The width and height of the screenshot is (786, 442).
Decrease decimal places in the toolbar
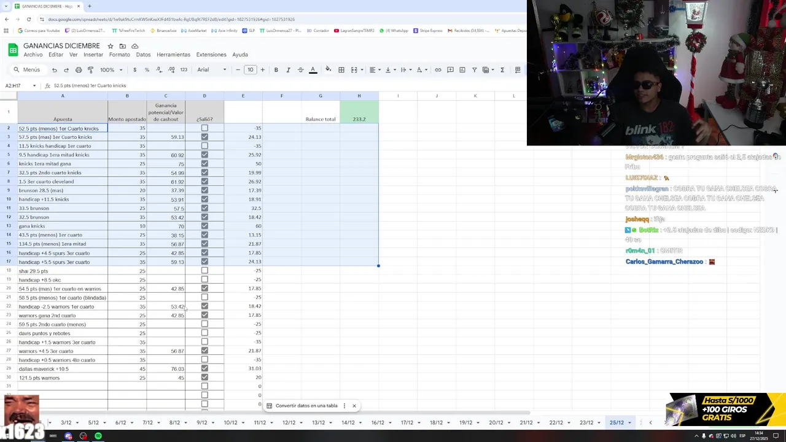pos(159,70)
